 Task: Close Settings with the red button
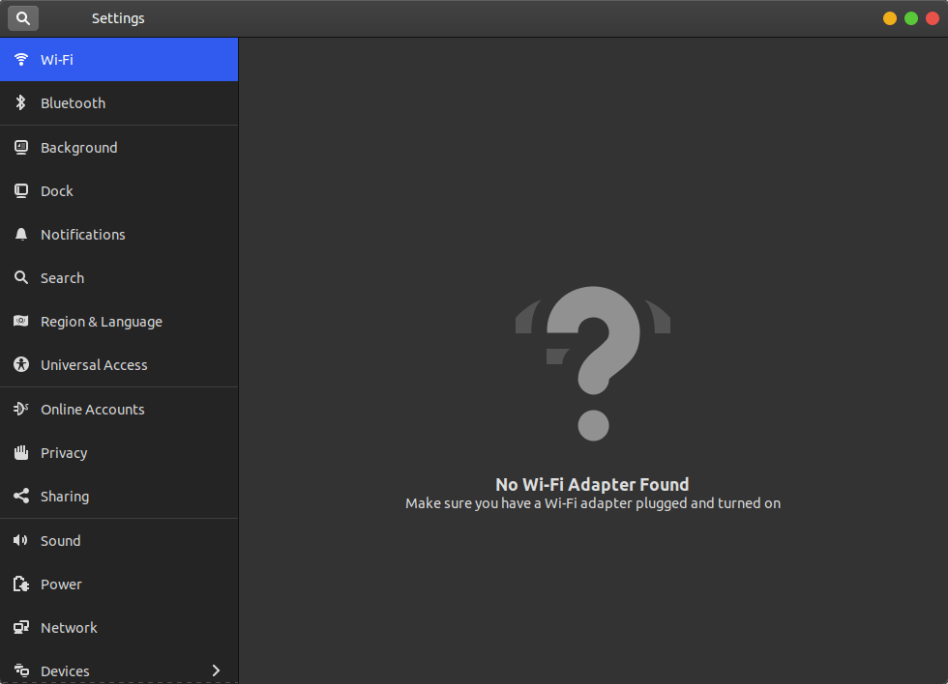(x=933, y=18)
